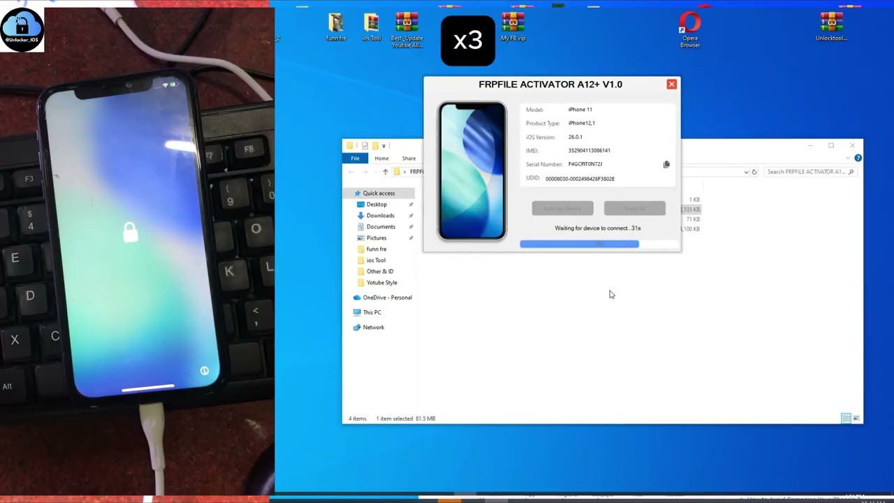Click the address bar folder path 'FRPF'
This screenshot has width=894, height=503.
coord(416,172)
